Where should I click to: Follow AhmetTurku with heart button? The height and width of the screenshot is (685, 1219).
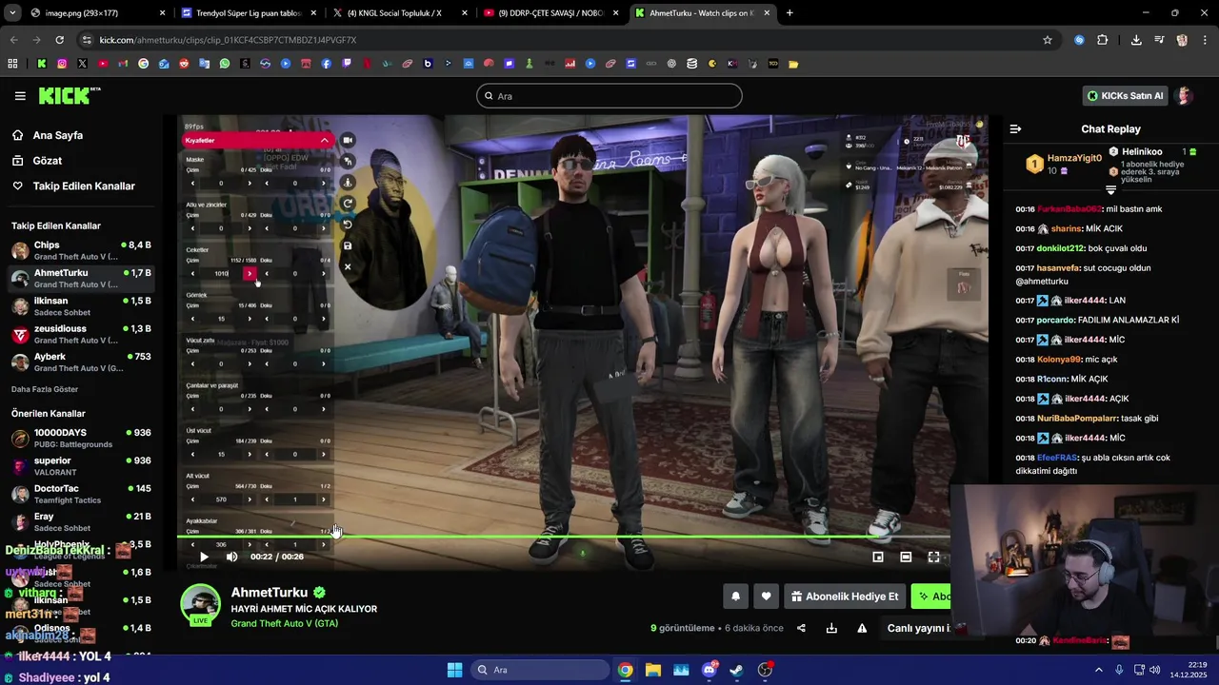click(766, 597)
